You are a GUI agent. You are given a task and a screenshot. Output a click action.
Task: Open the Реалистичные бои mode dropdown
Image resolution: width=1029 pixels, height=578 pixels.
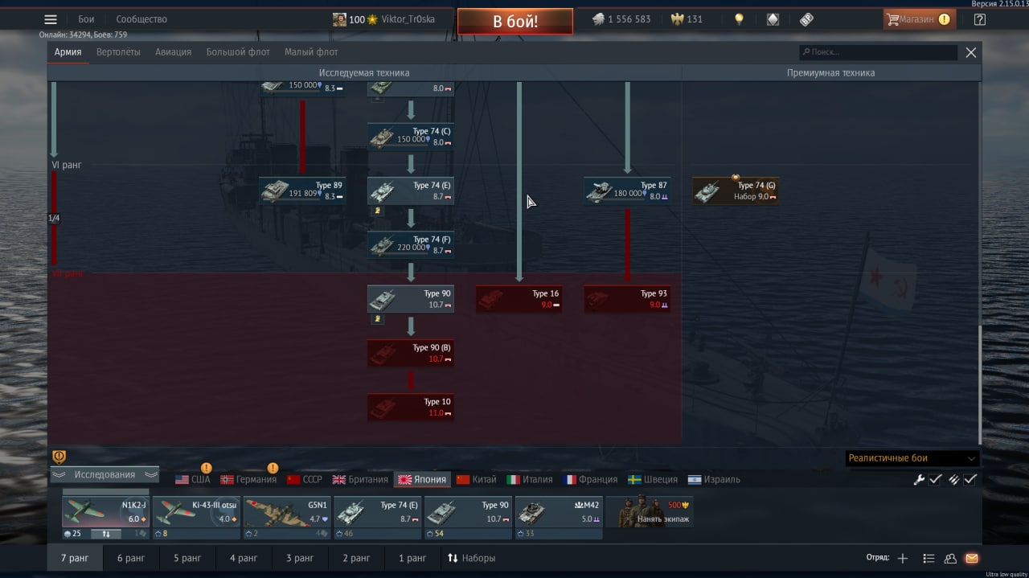coord(912,458)
